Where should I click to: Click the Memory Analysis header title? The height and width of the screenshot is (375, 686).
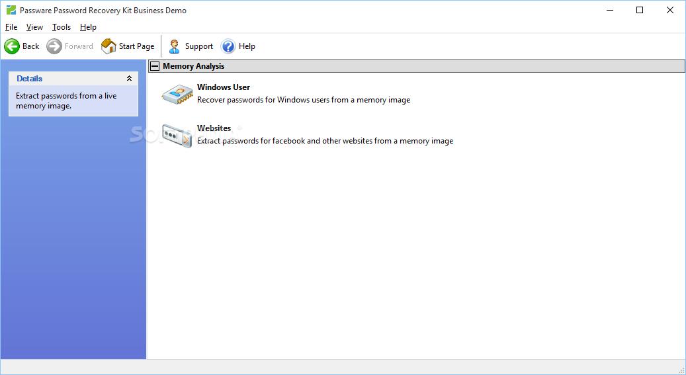193,66
